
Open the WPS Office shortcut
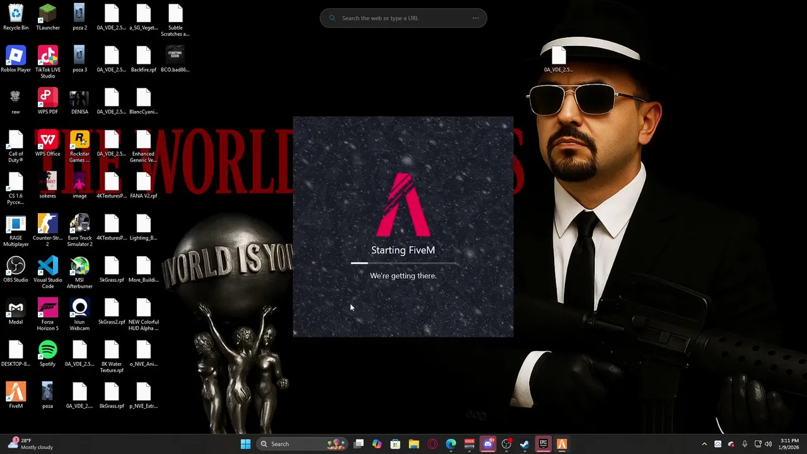point(48,144)
